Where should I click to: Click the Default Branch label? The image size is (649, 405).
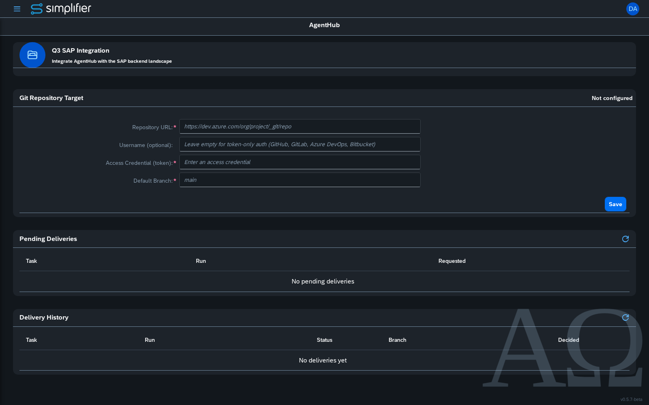153,181
